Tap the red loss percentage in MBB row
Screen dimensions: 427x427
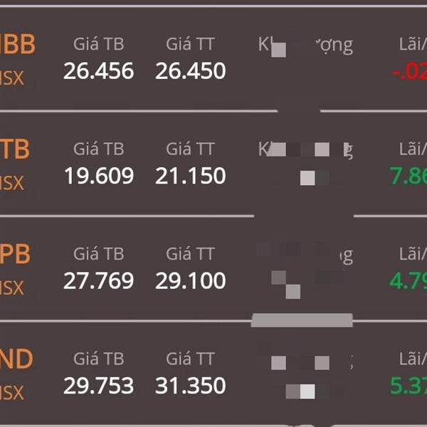(x=410, y=71)
